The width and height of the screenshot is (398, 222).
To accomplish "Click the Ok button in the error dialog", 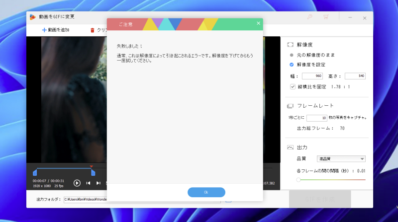I will pyautogui.click(x=206, y=192).
